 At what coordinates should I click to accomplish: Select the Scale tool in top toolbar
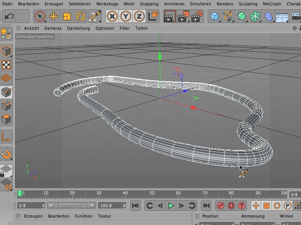[x=67, y=16]
